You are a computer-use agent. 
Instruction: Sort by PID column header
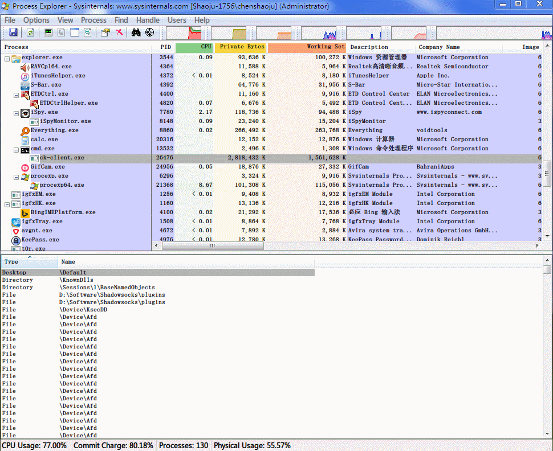(163, 47)
